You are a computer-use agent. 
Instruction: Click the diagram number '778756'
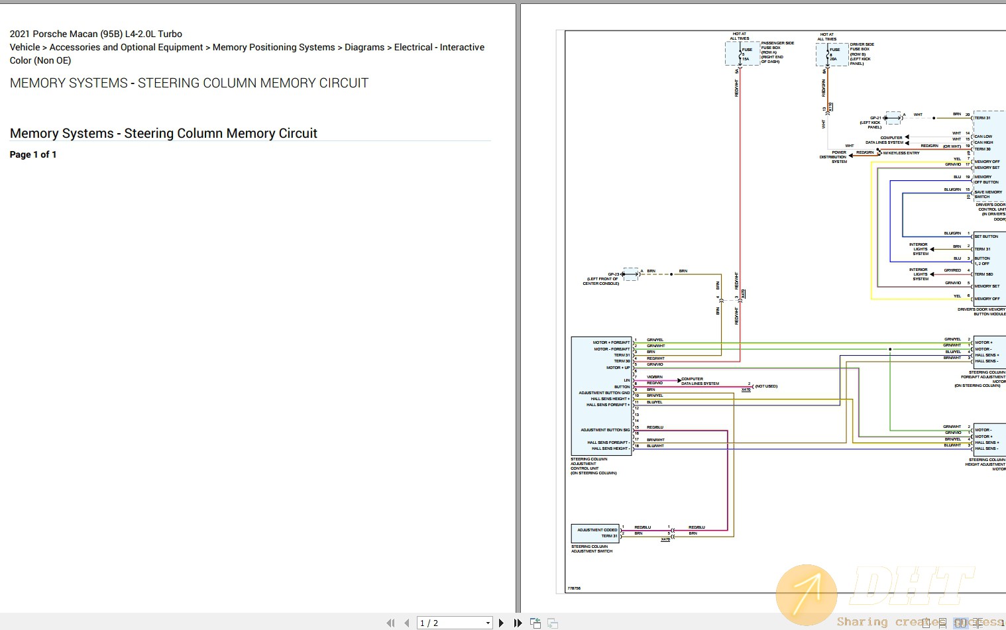pyautogui.click(x=574, y=588)
